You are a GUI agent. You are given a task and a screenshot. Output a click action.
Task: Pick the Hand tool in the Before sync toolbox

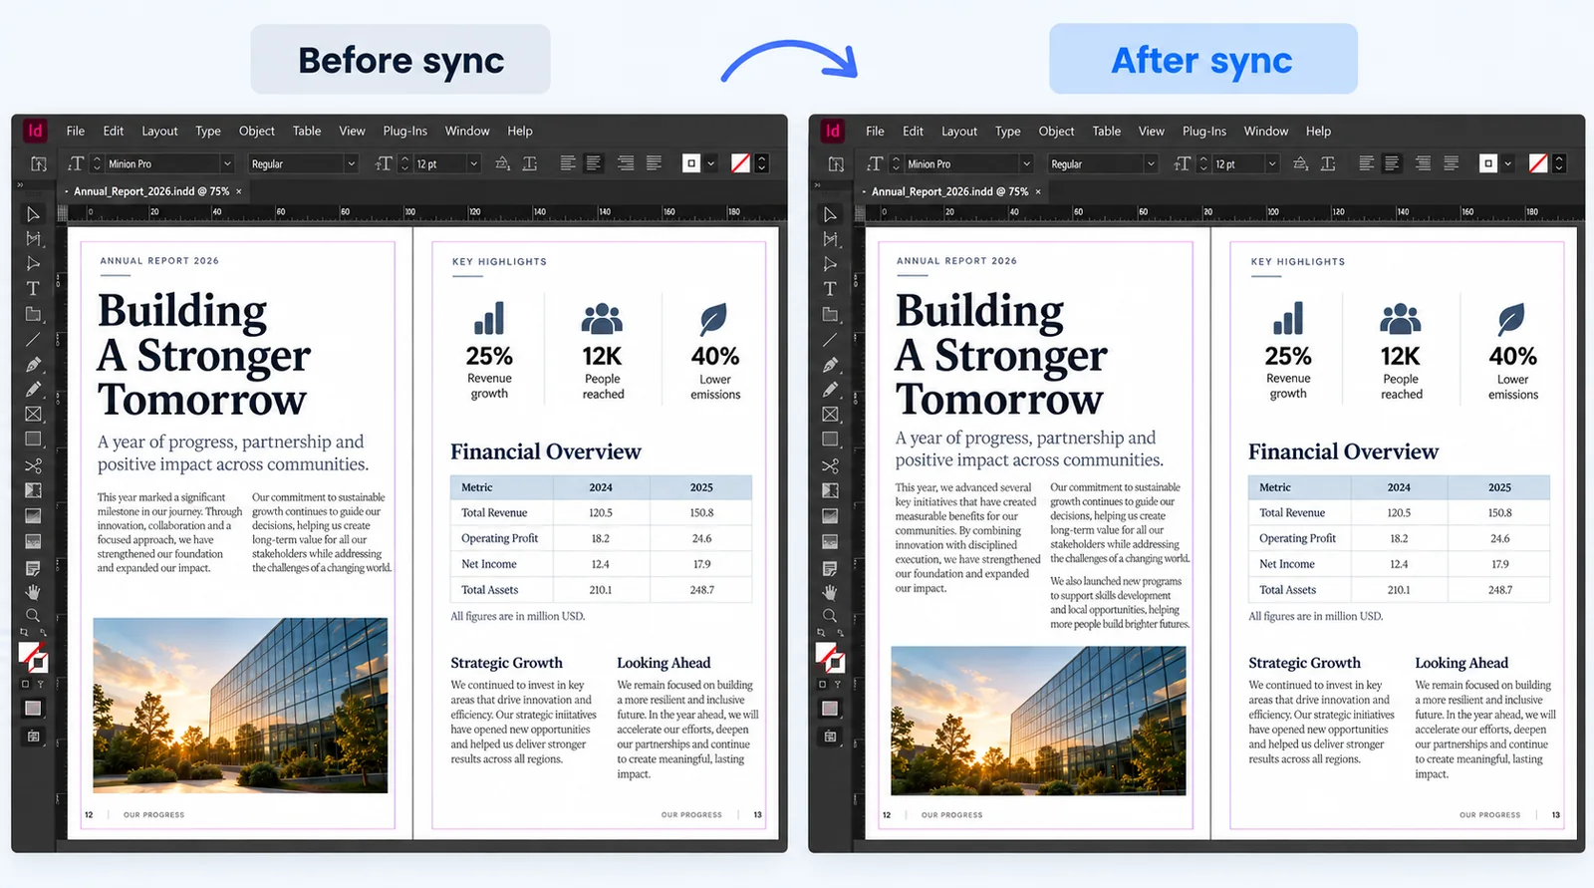point(33,592)
